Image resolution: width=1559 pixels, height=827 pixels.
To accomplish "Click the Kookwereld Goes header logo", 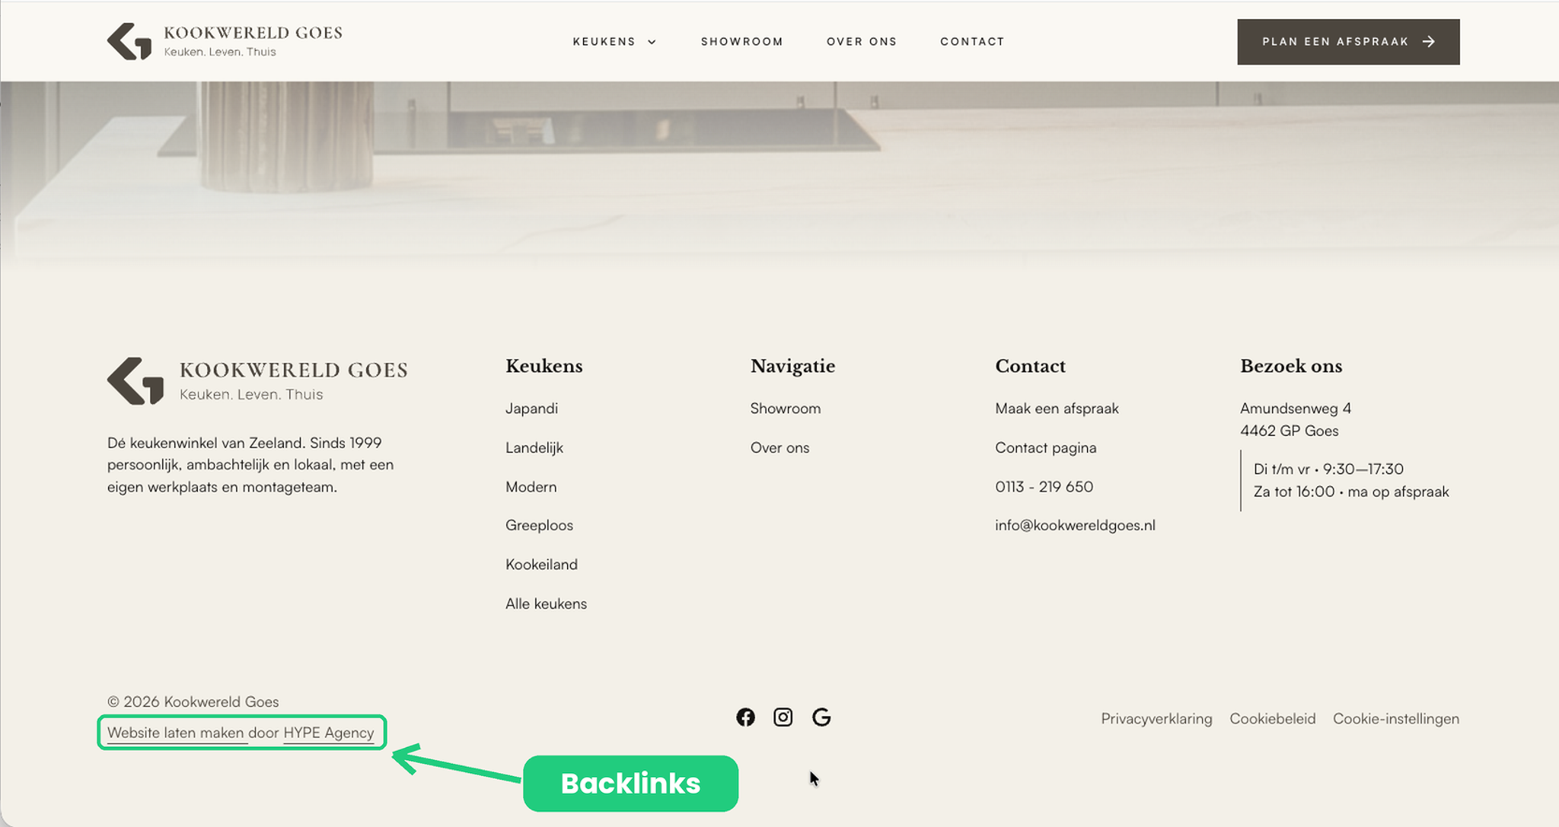I will click(x=225, y=41).
